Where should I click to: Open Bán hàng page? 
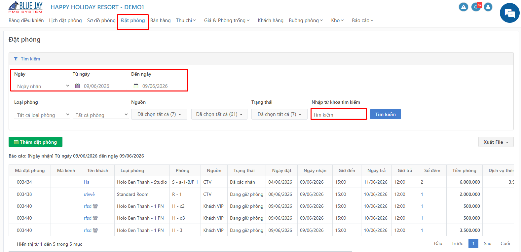tap(161, 20)
